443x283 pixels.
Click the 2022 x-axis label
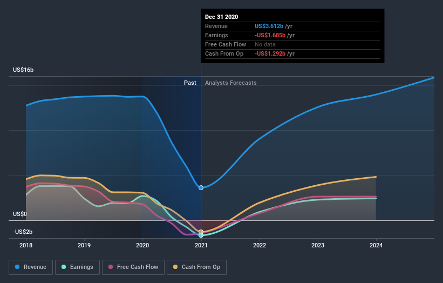260,245
